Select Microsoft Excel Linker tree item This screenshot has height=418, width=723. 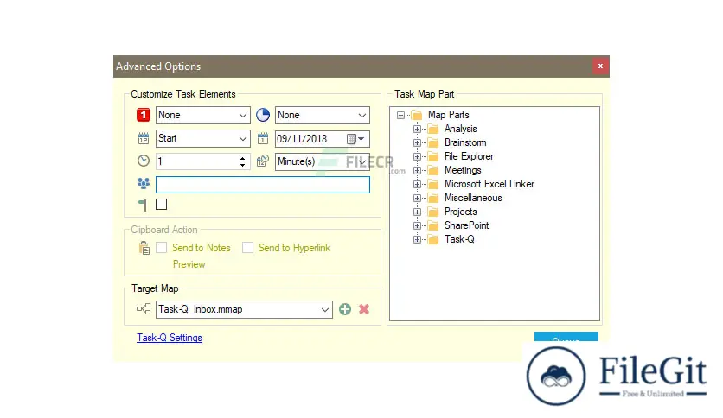coord(489,184)
